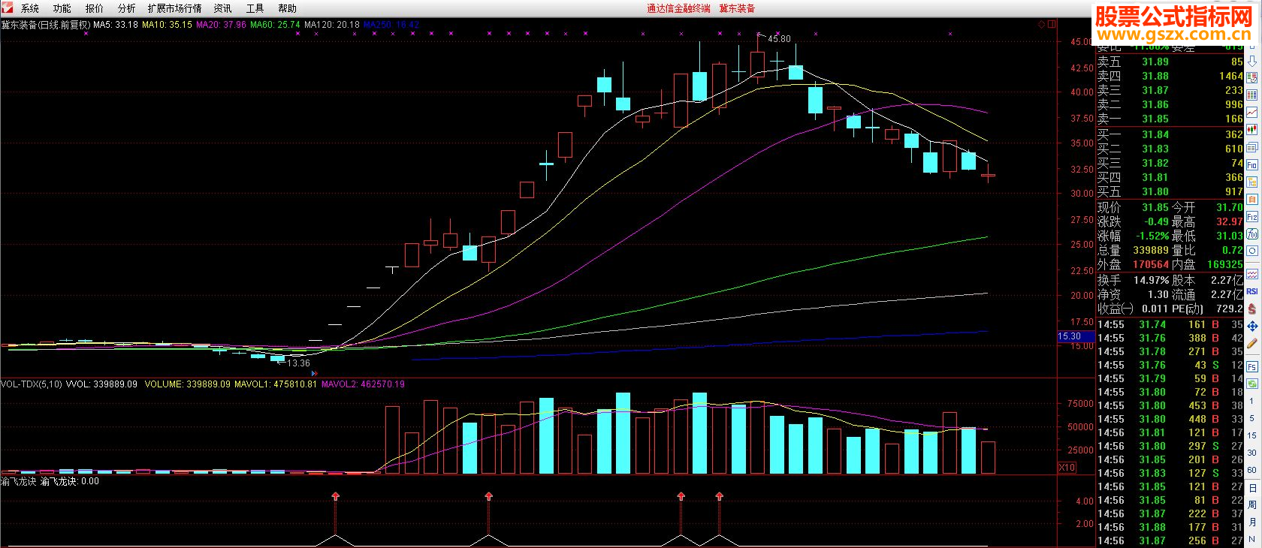
Task: Click the 买五 bid price row
Action: tap(1170, 191)
